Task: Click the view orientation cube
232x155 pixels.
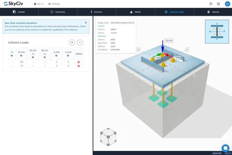Action: click(x=108, y=137)
